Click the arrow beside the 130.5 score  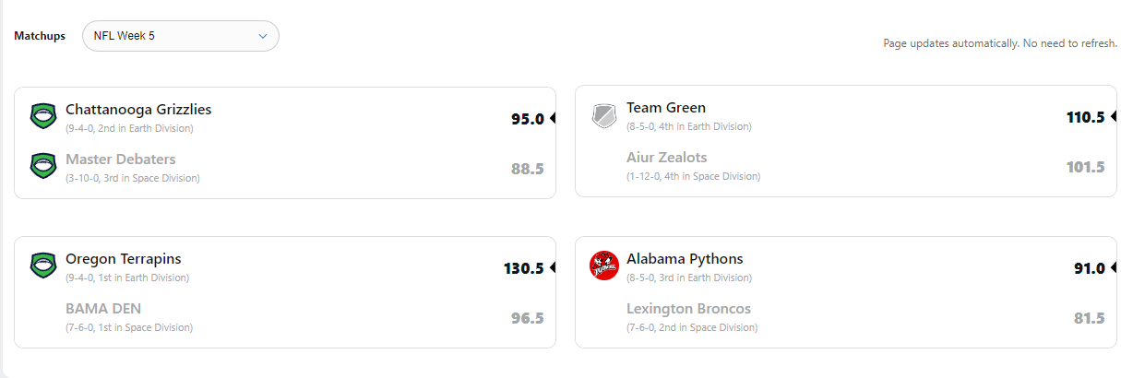(553, 267)
